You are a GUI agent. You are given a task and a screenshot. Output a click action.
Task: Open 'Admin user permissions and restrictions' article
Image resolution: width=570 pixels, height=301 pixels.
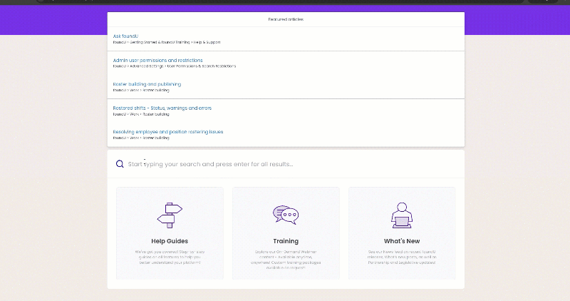pos(157,60)
